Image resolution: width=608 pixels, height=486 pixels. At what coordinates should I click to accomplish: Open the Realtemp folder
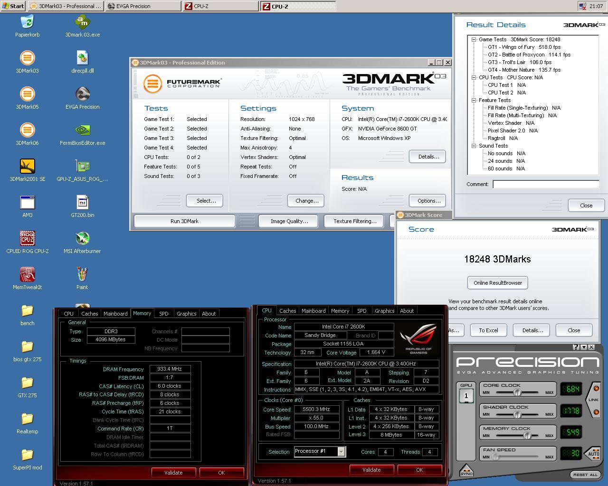(x=27, y=423)
